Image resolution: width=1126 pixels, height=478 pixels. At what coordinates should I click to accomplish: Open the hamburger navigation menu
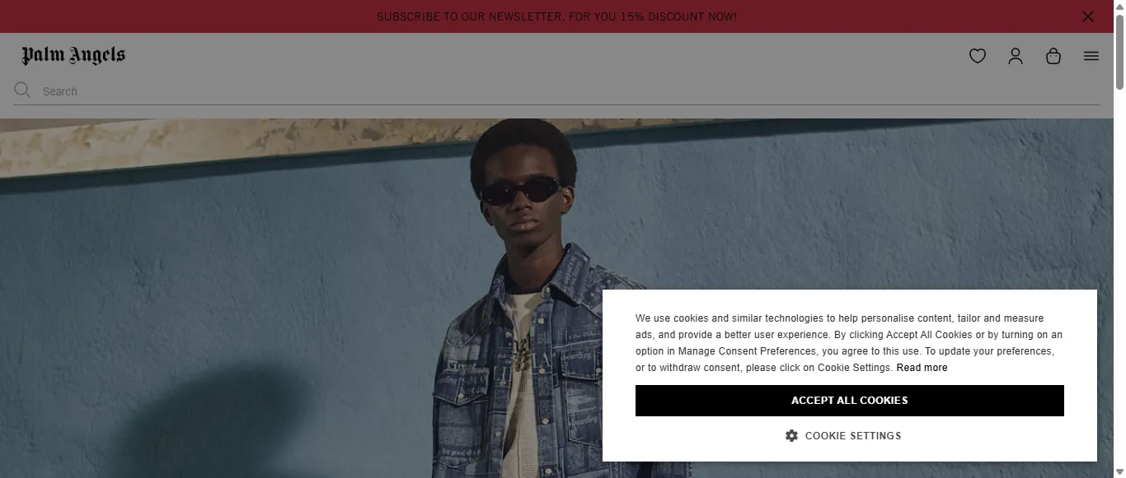tap(1091, 56)
